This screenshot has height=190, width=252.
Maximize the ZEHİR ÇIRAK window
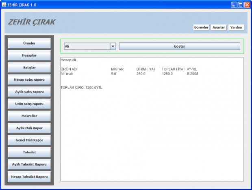pyautogui.click(x=241, y=5)
